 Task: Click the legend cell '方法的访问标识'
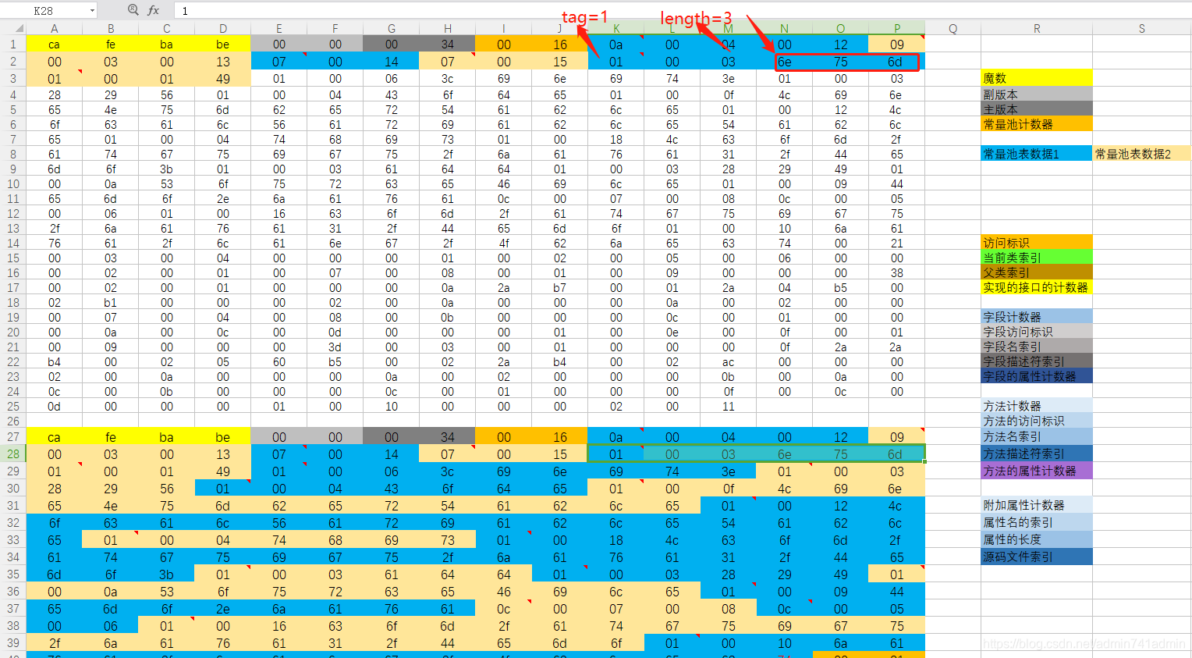(x=1037, y=421)
